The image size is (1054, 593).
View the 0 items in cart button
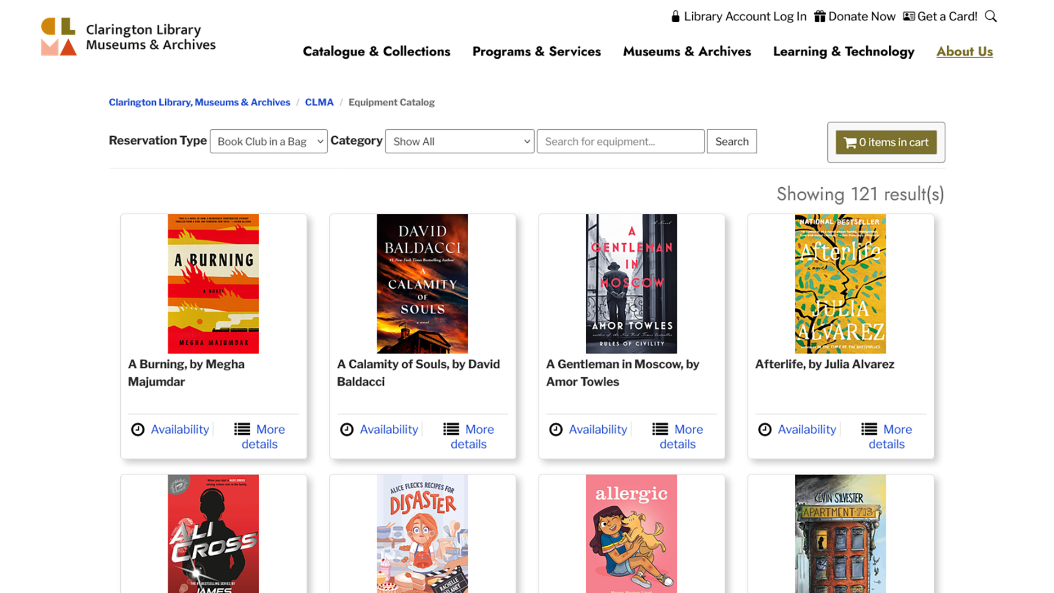(886, 143)
